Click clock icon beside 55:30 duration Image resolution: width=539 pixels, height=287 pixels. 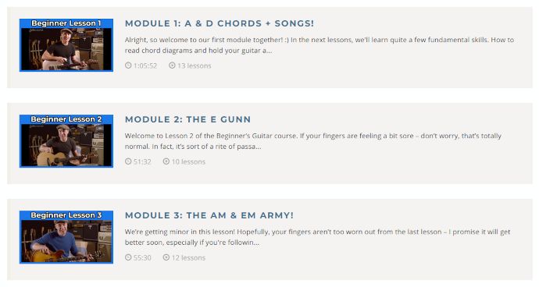click(128, 257)
